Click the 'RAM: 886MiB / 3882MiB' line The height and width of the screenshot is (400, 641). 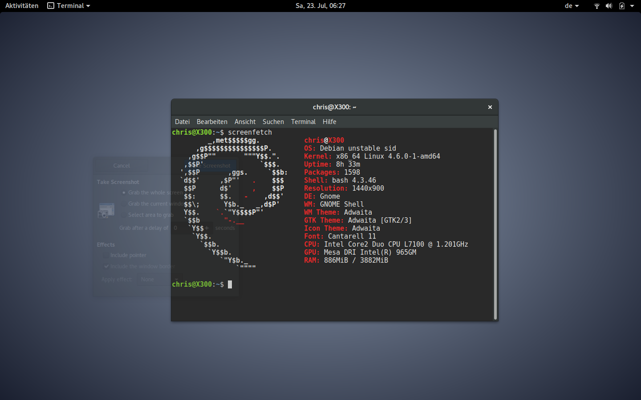point(346,260)
